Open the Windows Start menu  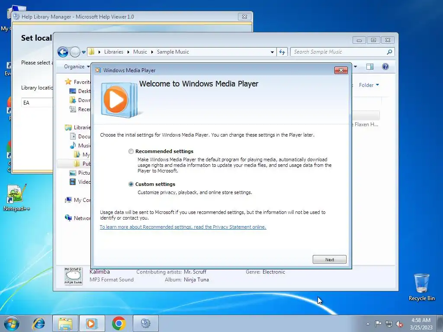[x=12, y=323]
